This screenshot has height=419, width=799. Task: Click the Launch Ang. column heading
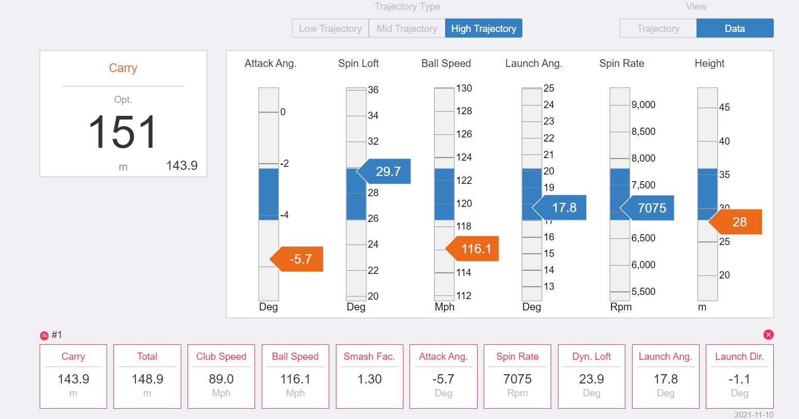click(534, 63)
